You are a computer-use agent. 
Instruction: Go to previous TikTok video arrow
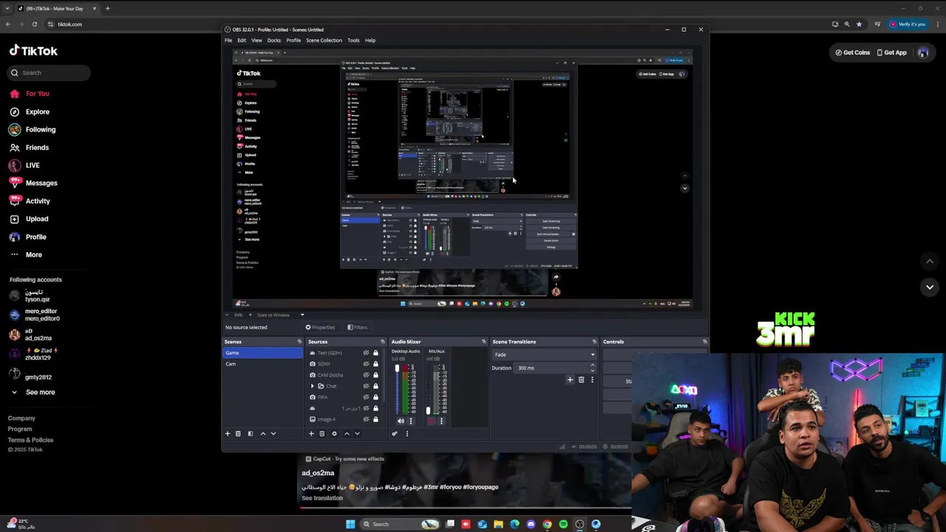click(x=930, y=262)
